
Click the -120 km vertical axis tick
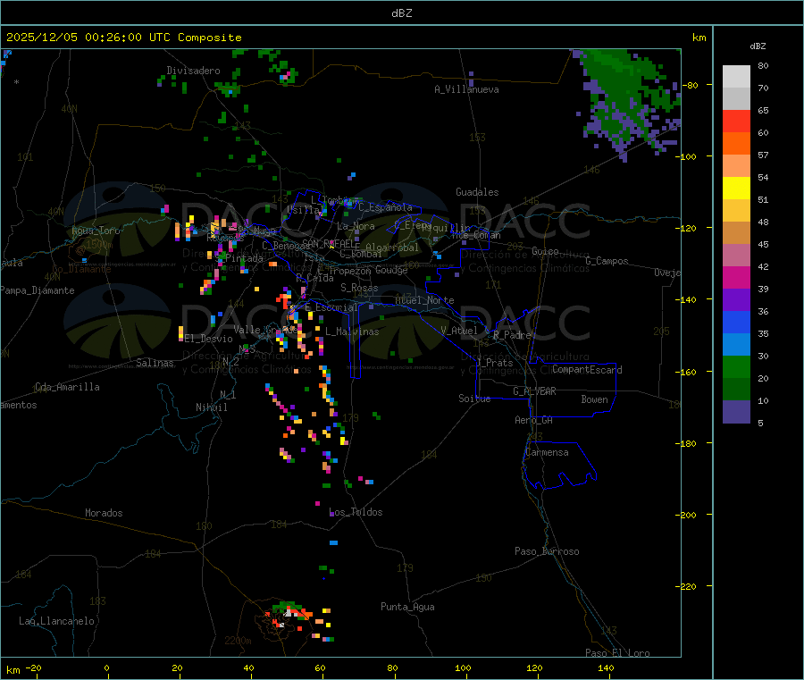(689, 228)
